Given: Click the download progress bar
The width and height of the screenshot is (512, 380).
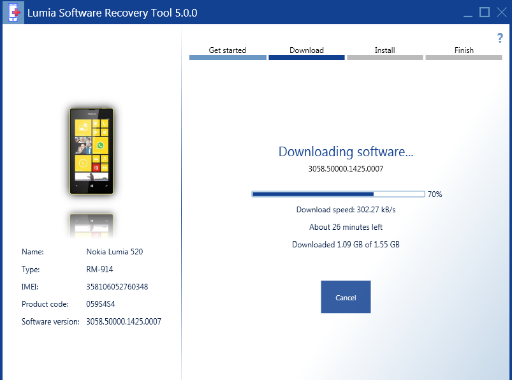Looking at the screenshot, I should (x=339, y=194).
